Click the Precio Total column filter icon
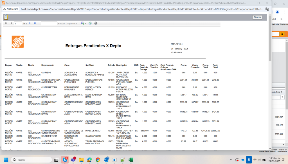Screen dimensions: 288x164 [281, 92]
